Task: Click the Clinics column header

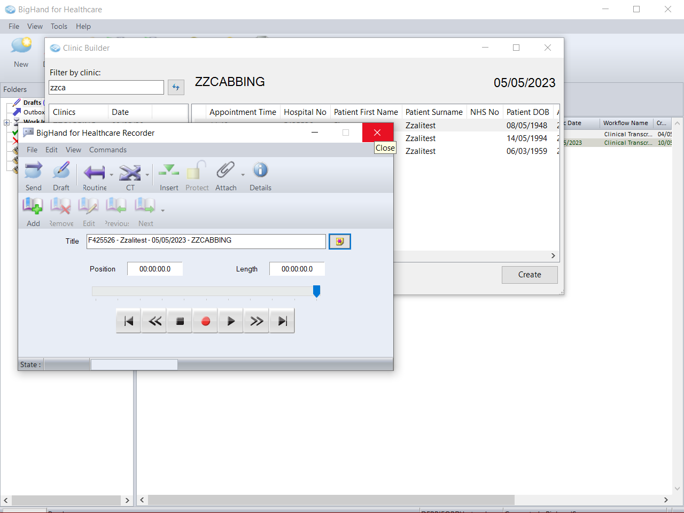Action: (x=79, y=112)
